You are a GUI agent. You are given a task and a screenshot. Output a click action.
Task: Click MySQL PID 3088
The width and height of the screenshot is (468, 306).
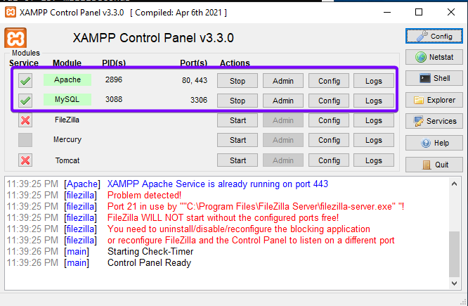114,99
